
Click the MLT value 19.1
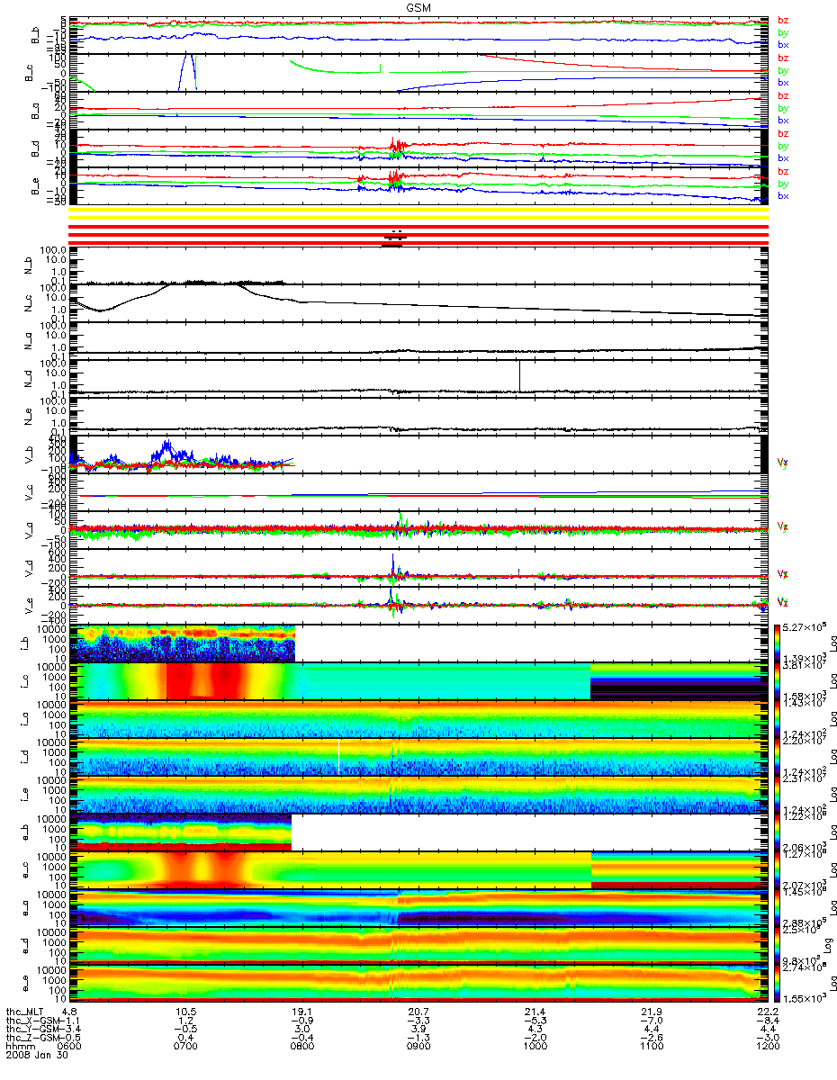[x=302, y=1011]
